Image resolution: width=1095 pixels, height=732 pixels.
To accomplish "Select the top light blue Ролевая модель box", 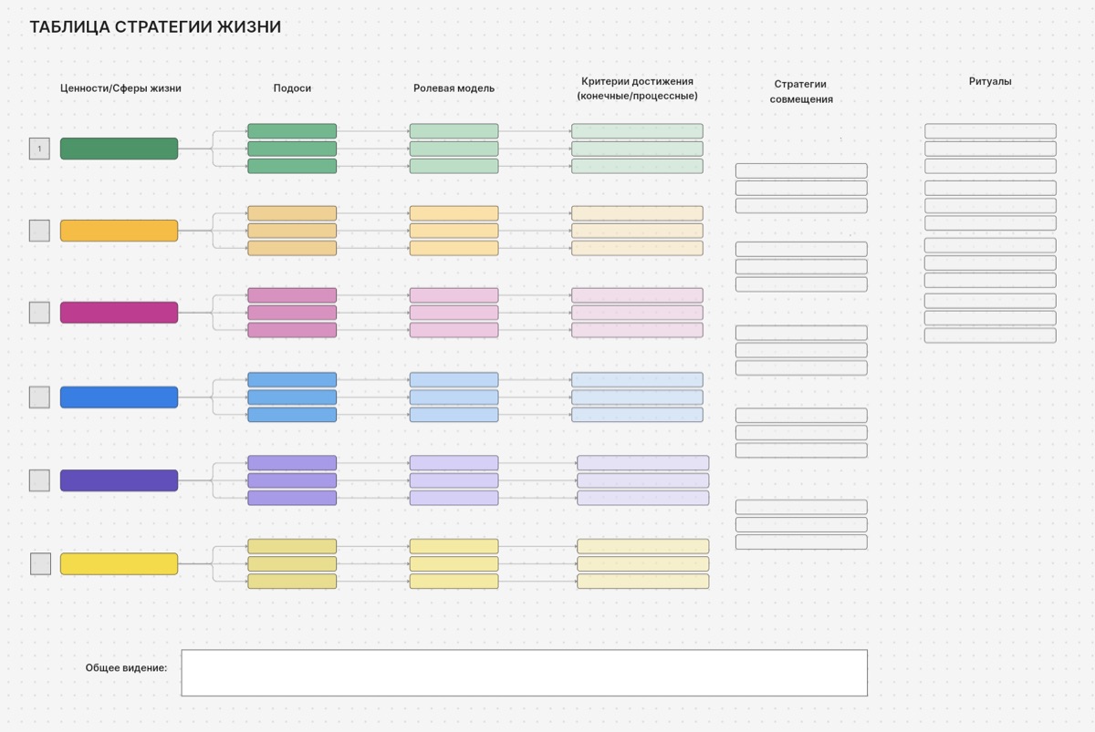I will coord(454,379).
